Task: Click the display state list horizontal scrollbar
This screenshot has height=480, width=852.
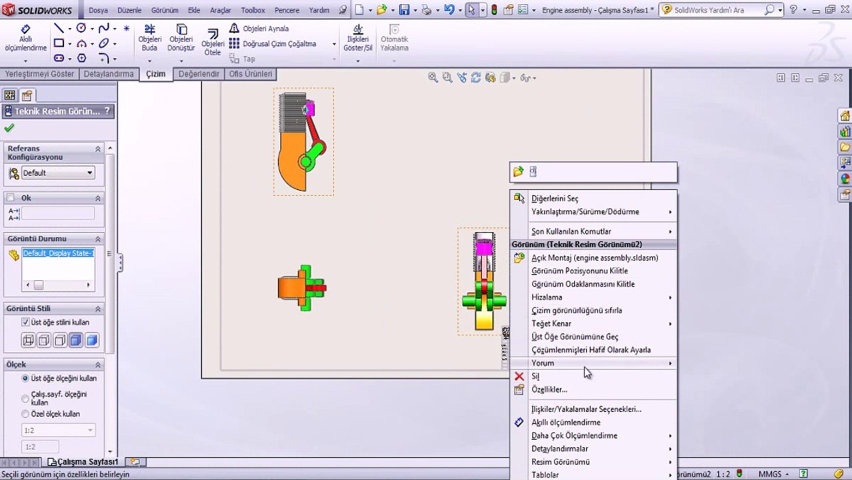Action: 58,285
